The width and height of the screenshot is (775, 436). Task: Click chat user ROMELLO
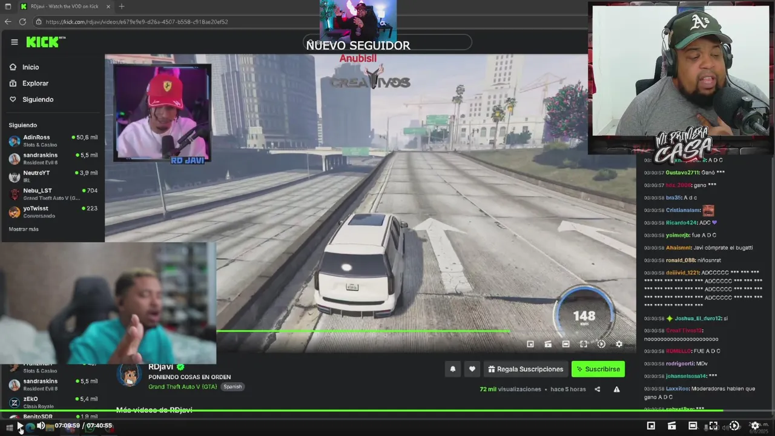coord(678,351)
